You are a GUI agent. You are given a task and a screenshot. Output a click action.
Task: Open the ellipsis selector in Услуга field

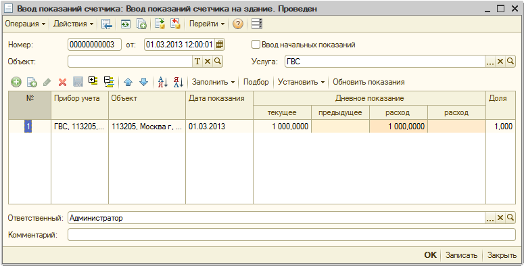(490, 62)
